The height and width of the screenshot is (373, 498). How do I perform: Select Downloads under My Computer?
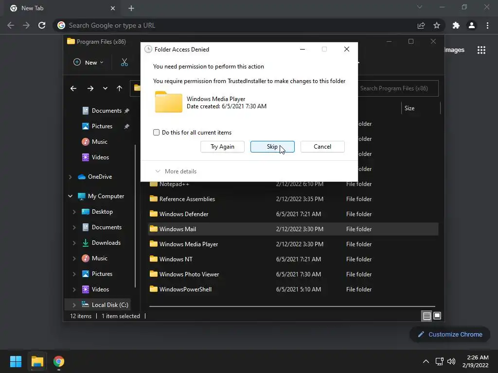click(101, 243)
